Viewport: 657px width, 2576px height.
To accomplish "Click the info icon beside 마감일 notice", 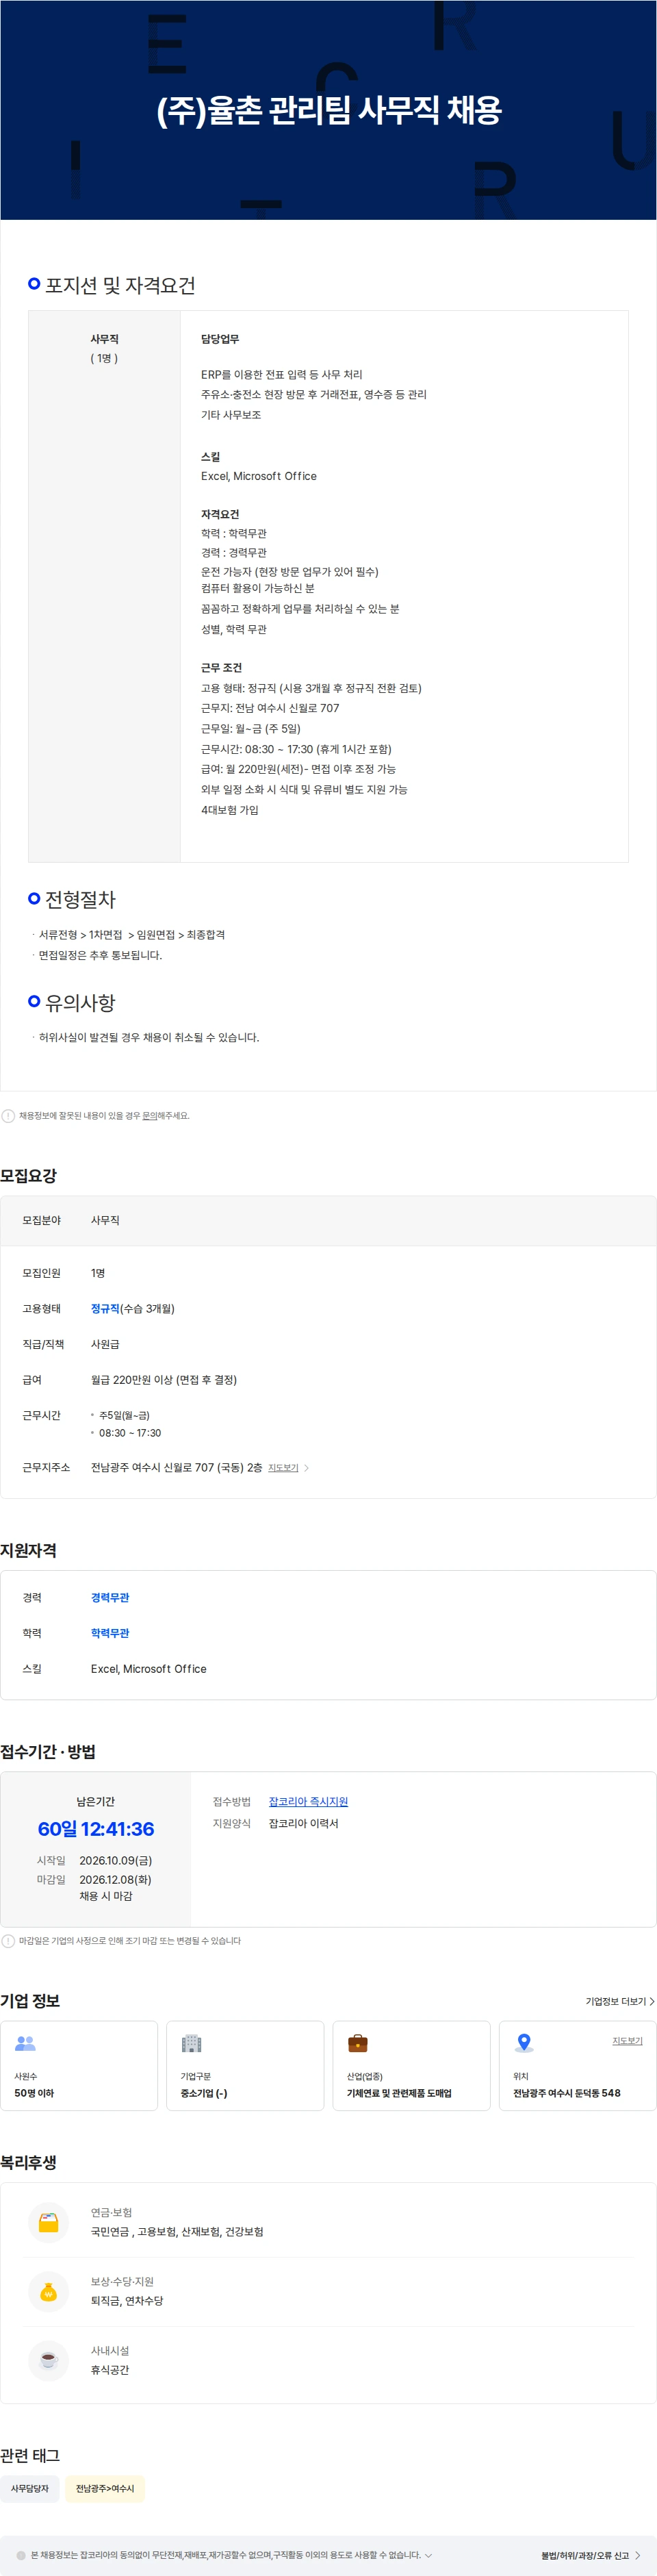I will pyautogui.click(x=8, y=1941).
